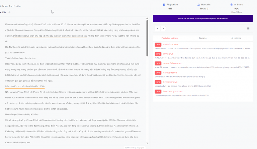257x149 pixels.
Task: Click the 16% badge for tanphuongtay.com
Action: pos(158,91)
